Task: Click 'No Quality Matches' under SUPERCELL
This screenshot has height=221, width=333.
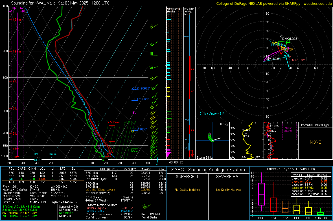Action: coord(187,190)
